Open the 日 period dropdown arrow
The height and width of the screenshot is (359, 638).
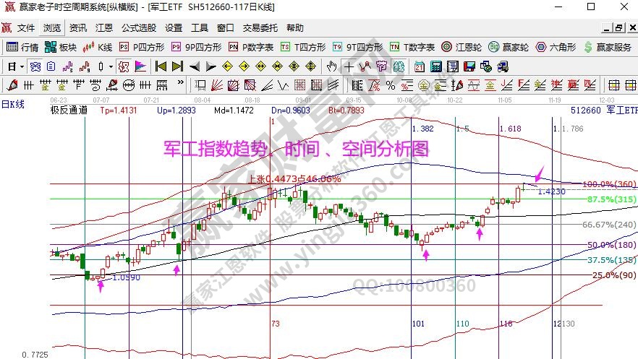click(22, 66)
